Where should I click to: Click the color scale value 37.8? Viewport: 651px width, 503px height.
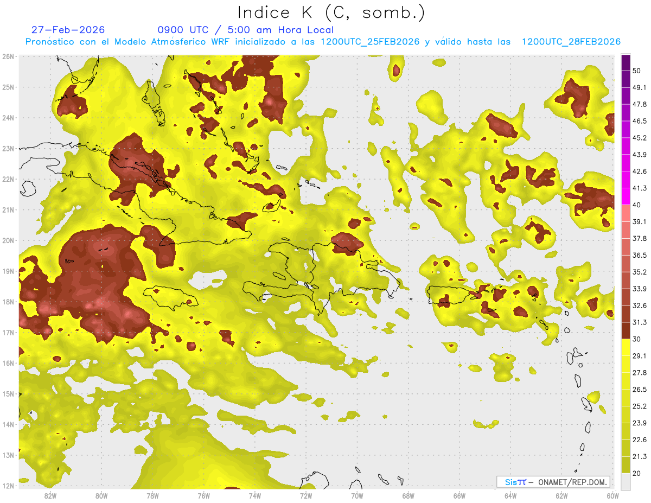pyautogui.click(x=640, y=238)
